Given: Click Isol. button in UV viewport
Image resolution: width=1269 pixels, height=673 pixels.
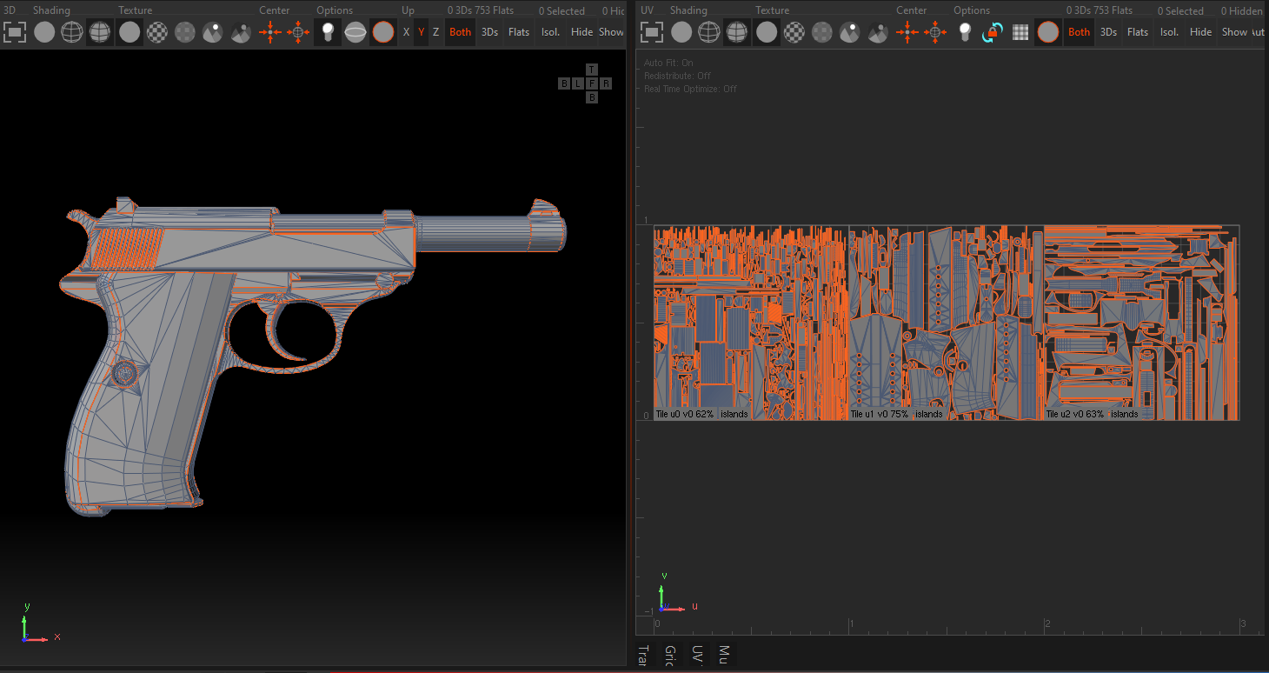Looking at the screenshot, I should pos(1170,32).
